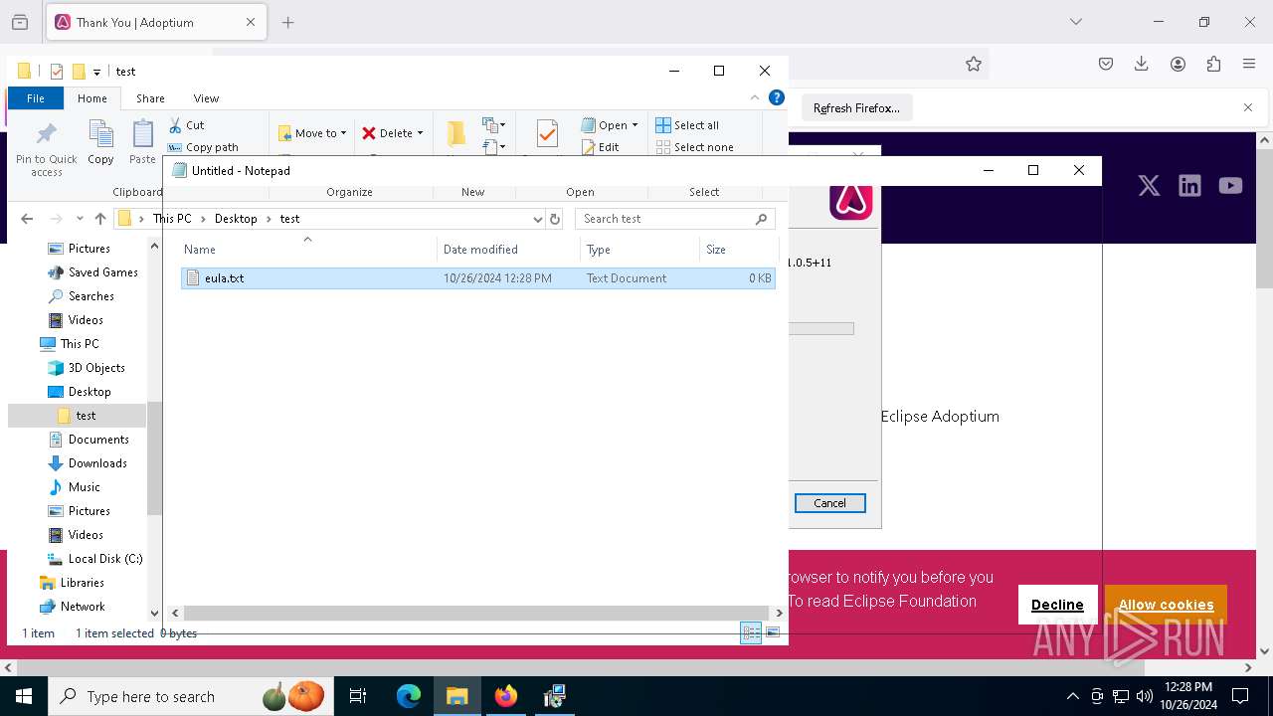Open the Move to dropdown

click(312, 133)
